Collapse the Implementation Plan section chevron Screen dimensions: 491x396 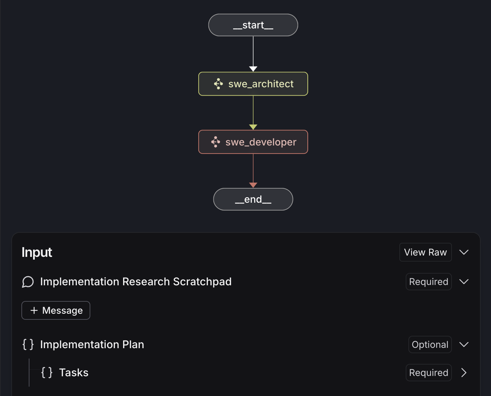point(464,344)
